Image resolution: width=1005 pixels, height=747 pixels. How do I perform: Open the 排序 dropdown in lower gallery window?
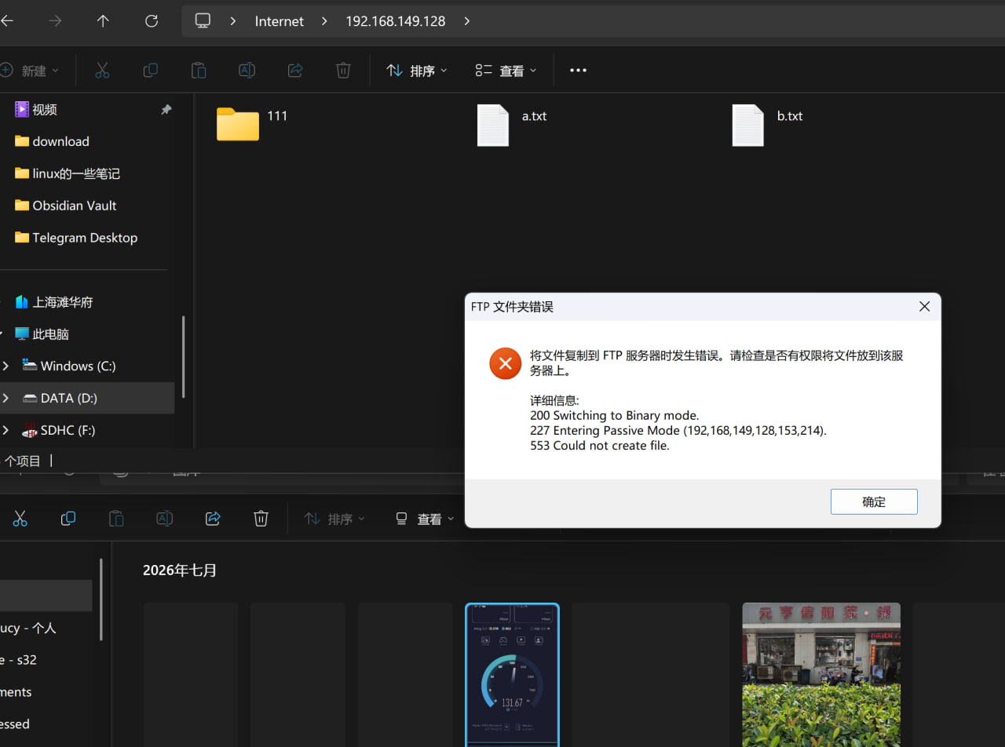334,519
